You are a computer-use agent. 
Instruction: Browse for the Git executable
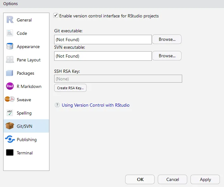point(167,40)
